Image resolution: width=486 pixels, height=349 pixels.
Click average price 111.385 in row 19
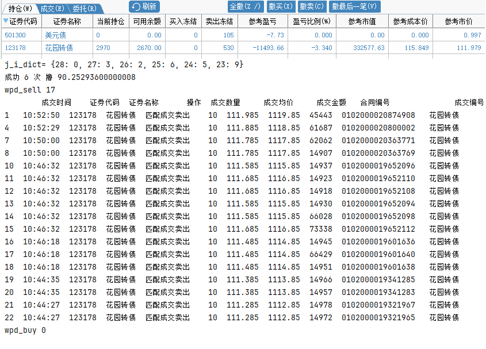[242, 279]
